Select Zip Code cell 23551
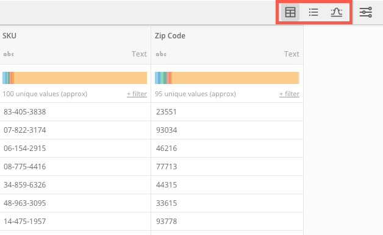Screen dimensions: 383x235 coord(227,112)
